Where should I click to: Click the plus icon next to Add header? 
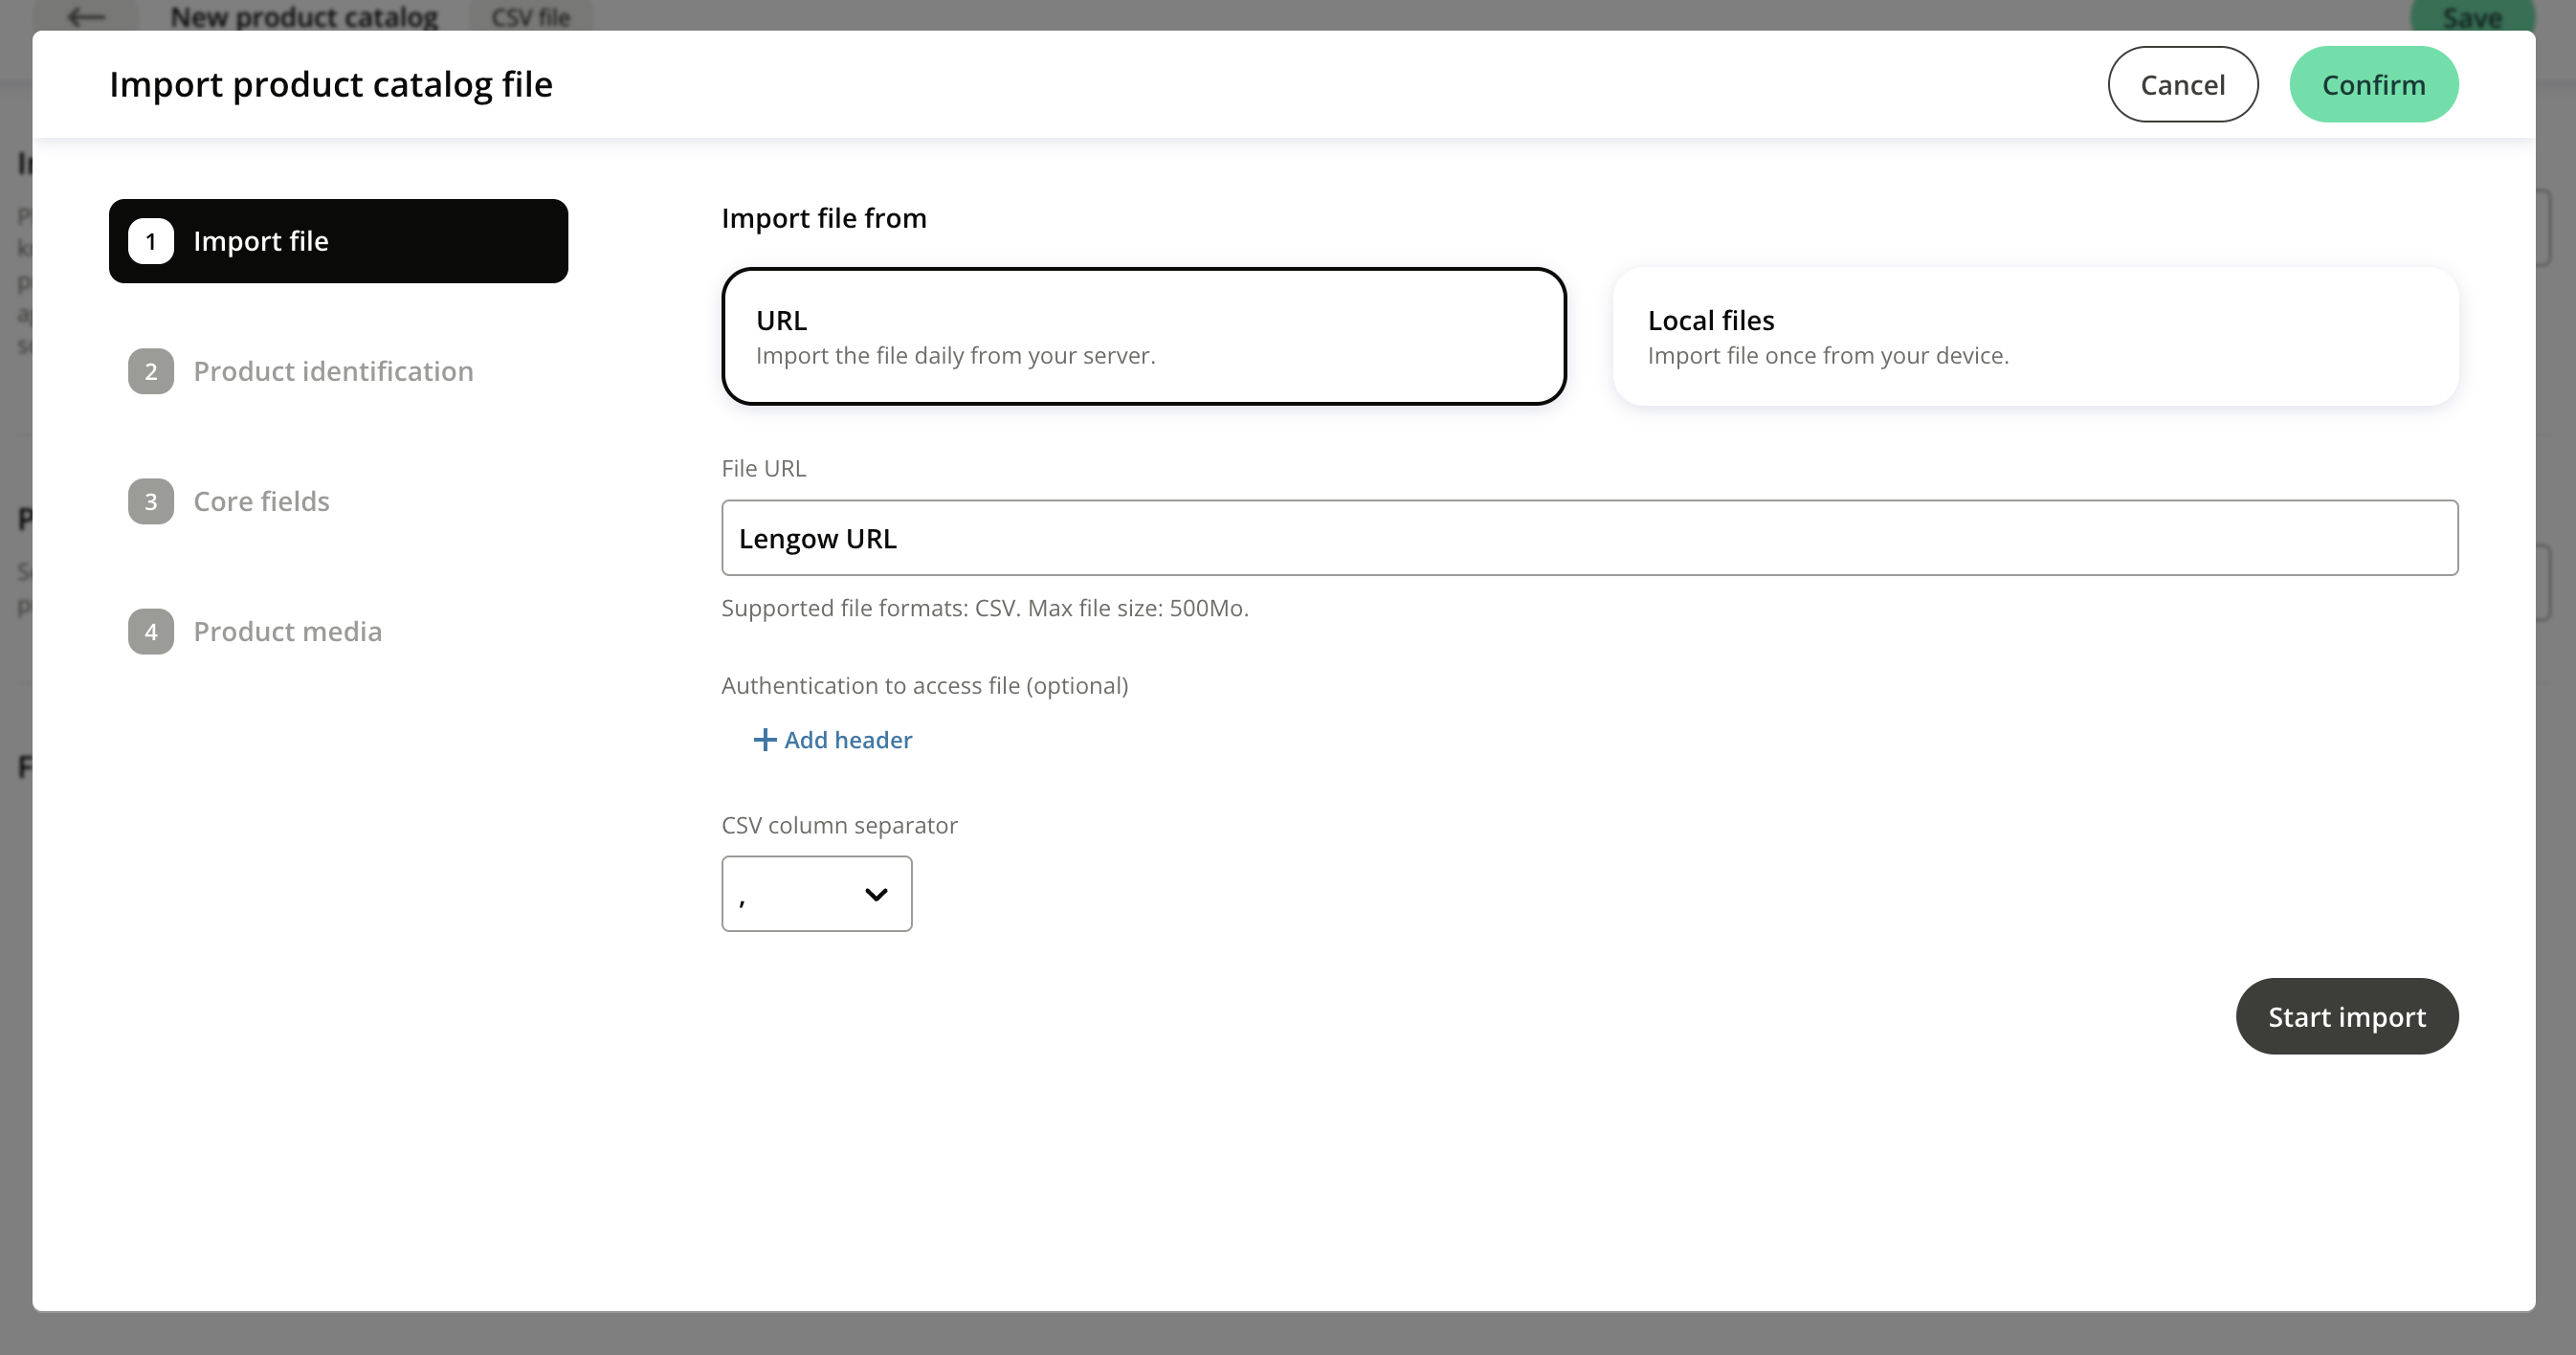[764, 740]
